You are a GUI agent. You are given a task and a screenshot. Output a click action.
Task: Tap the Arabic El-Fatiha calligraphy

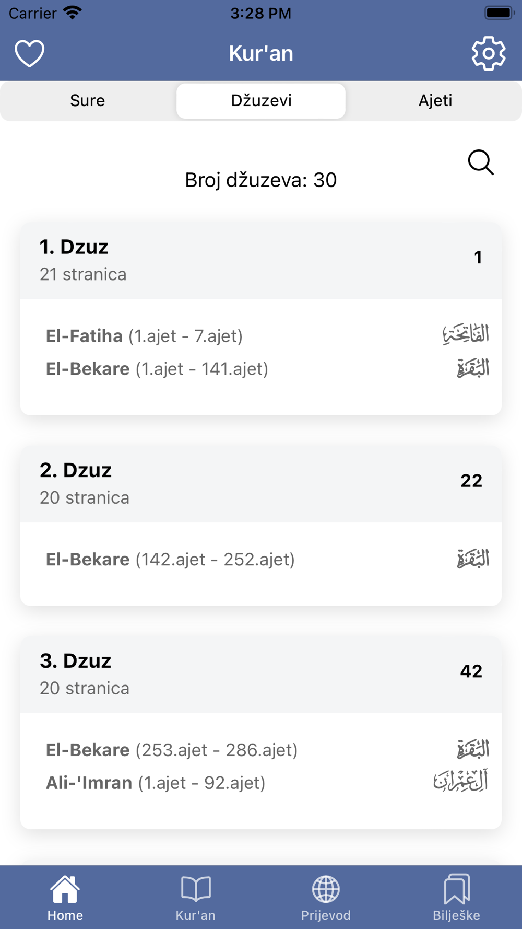tap(466, 334)
